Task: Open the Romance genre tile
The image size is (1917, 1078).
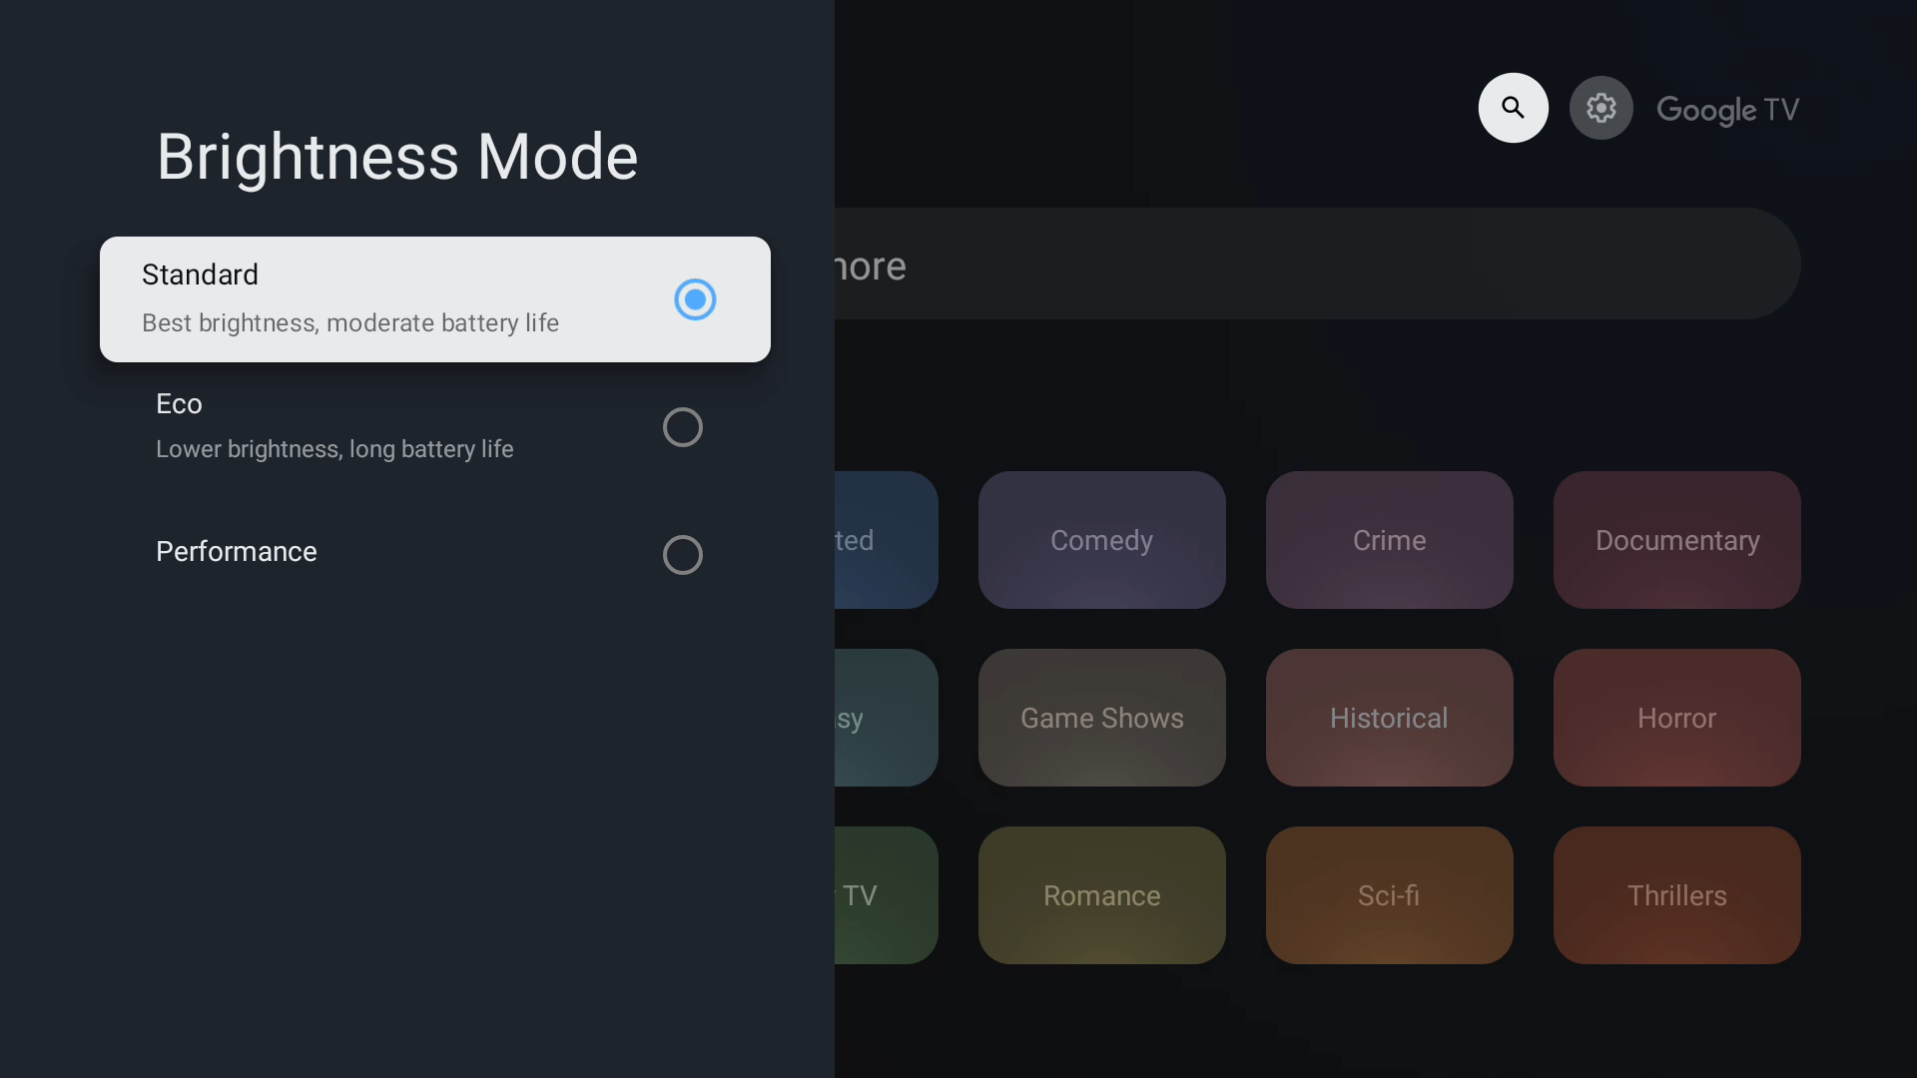Action: click(1101, 895)
